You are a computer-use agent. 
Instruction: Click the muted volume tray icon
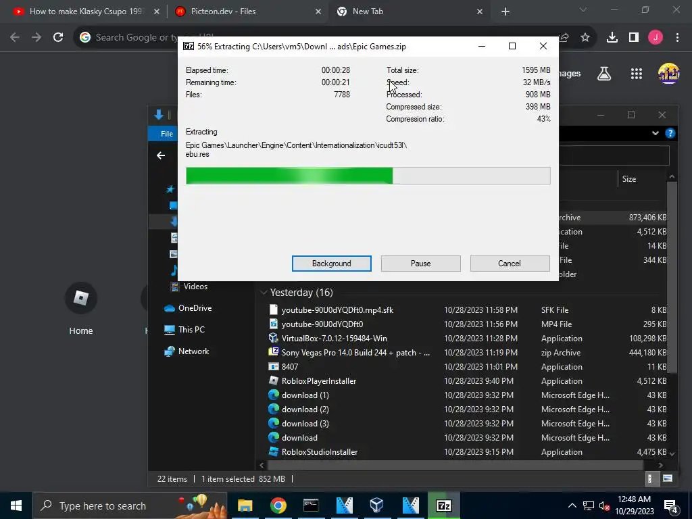[604, 505]
